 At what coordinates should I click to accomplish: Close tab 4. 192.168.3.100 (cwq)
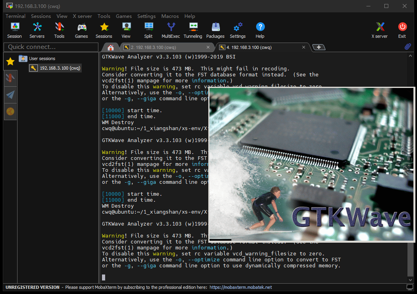point(304,47)
